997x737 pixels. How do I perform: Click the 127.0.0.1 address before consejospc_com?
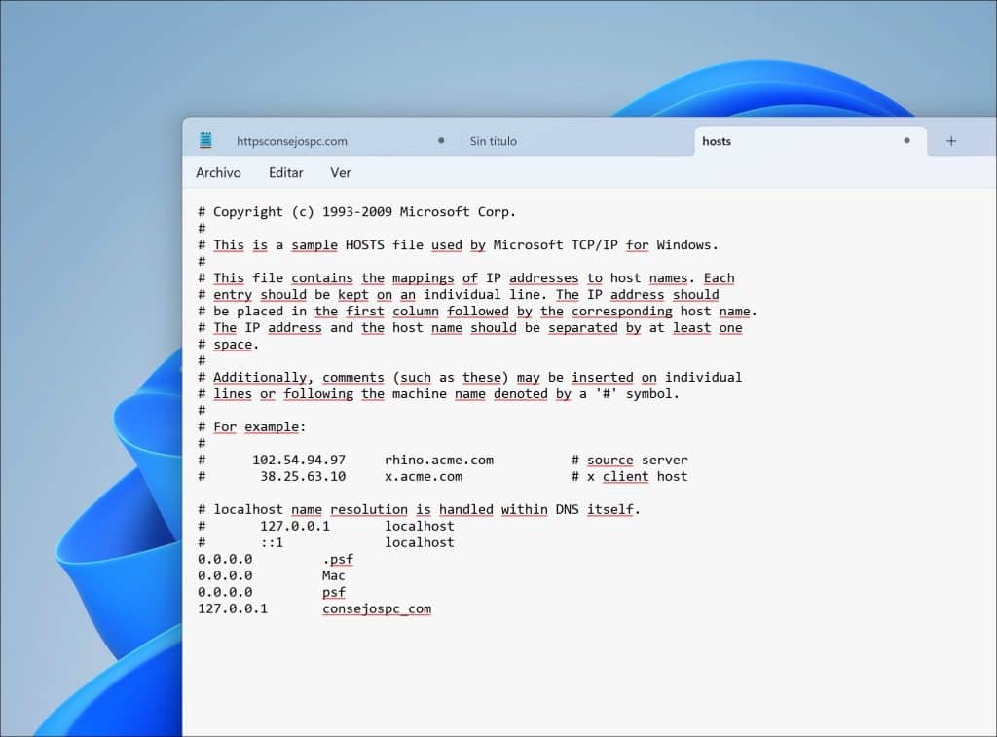[233, 608]
